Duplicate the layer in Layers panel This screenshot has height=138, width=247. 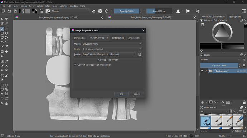(210, 102)
